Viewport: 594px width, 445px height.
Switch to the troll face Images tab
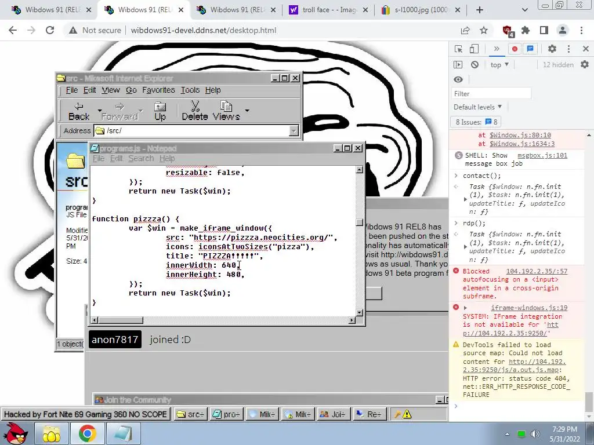pos(329,10)
